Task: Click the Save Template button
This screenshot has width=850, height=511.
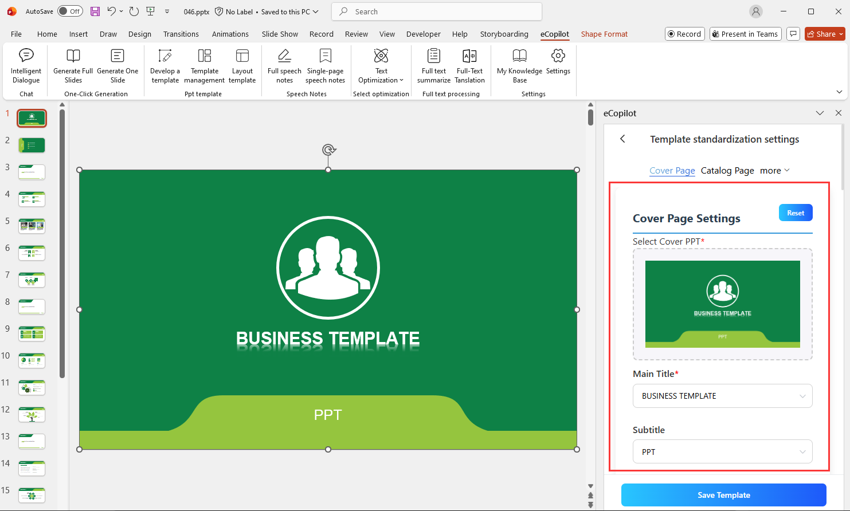Action: (724, 495)
